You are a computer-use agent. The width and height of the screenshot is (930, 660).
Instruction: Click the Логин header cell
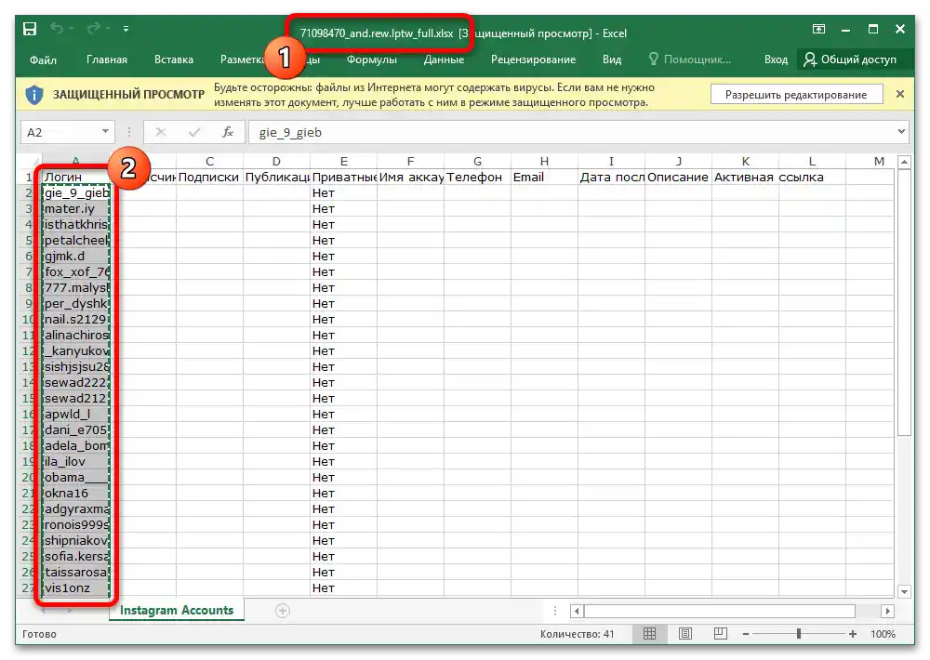pos(76,177)
